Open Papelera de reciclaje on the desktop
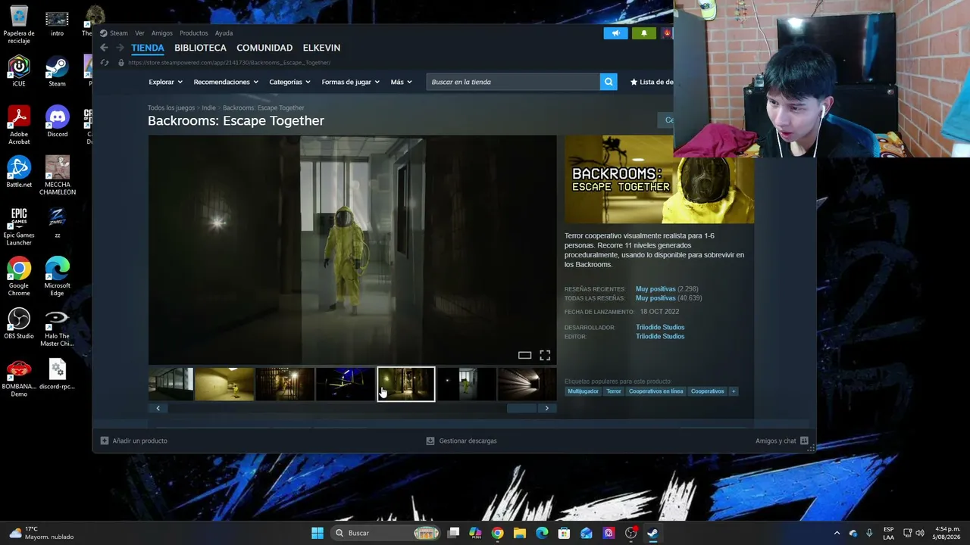 19,24
